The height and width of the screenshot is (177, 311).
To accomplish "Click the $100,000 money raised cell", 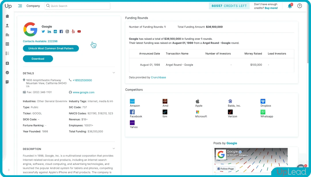I will [256, 65].
